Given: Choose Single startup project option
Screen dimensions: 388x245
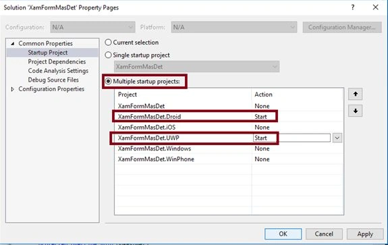Looking at the screenshot, I should coord(108,55).
